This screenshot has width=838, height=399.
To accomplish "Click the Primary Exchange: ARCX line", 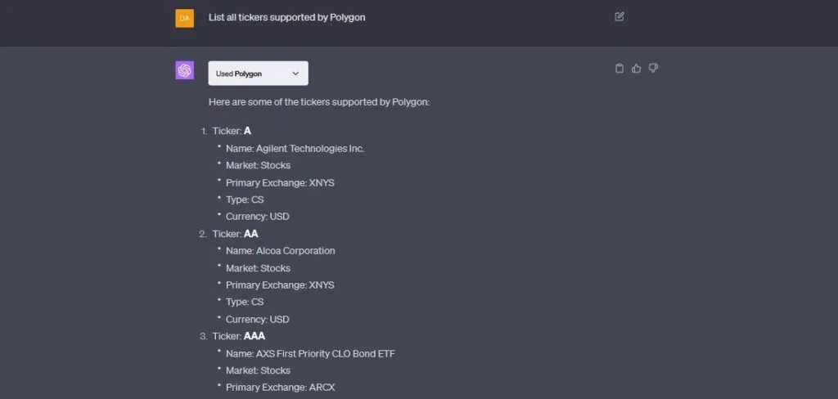I will point(280,388).
